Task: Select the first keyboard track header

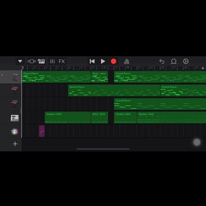Action: (x=14, y=77)
